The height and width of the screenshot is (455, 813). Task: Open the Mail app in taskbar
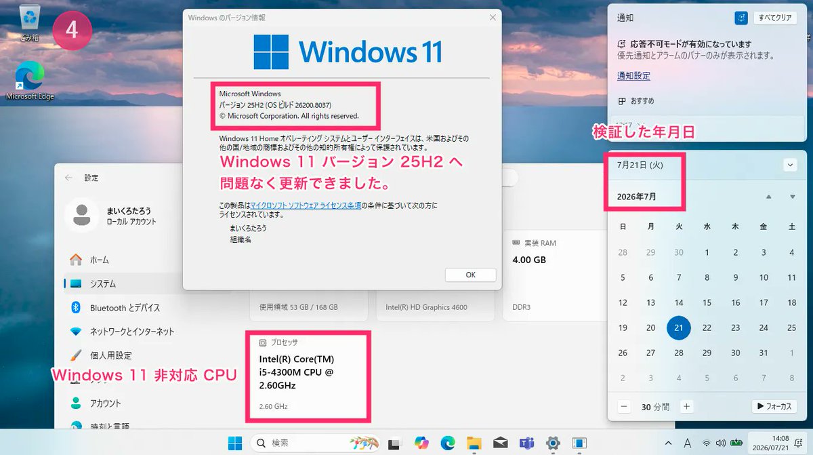pyautogui.click(x=501, y=443)
